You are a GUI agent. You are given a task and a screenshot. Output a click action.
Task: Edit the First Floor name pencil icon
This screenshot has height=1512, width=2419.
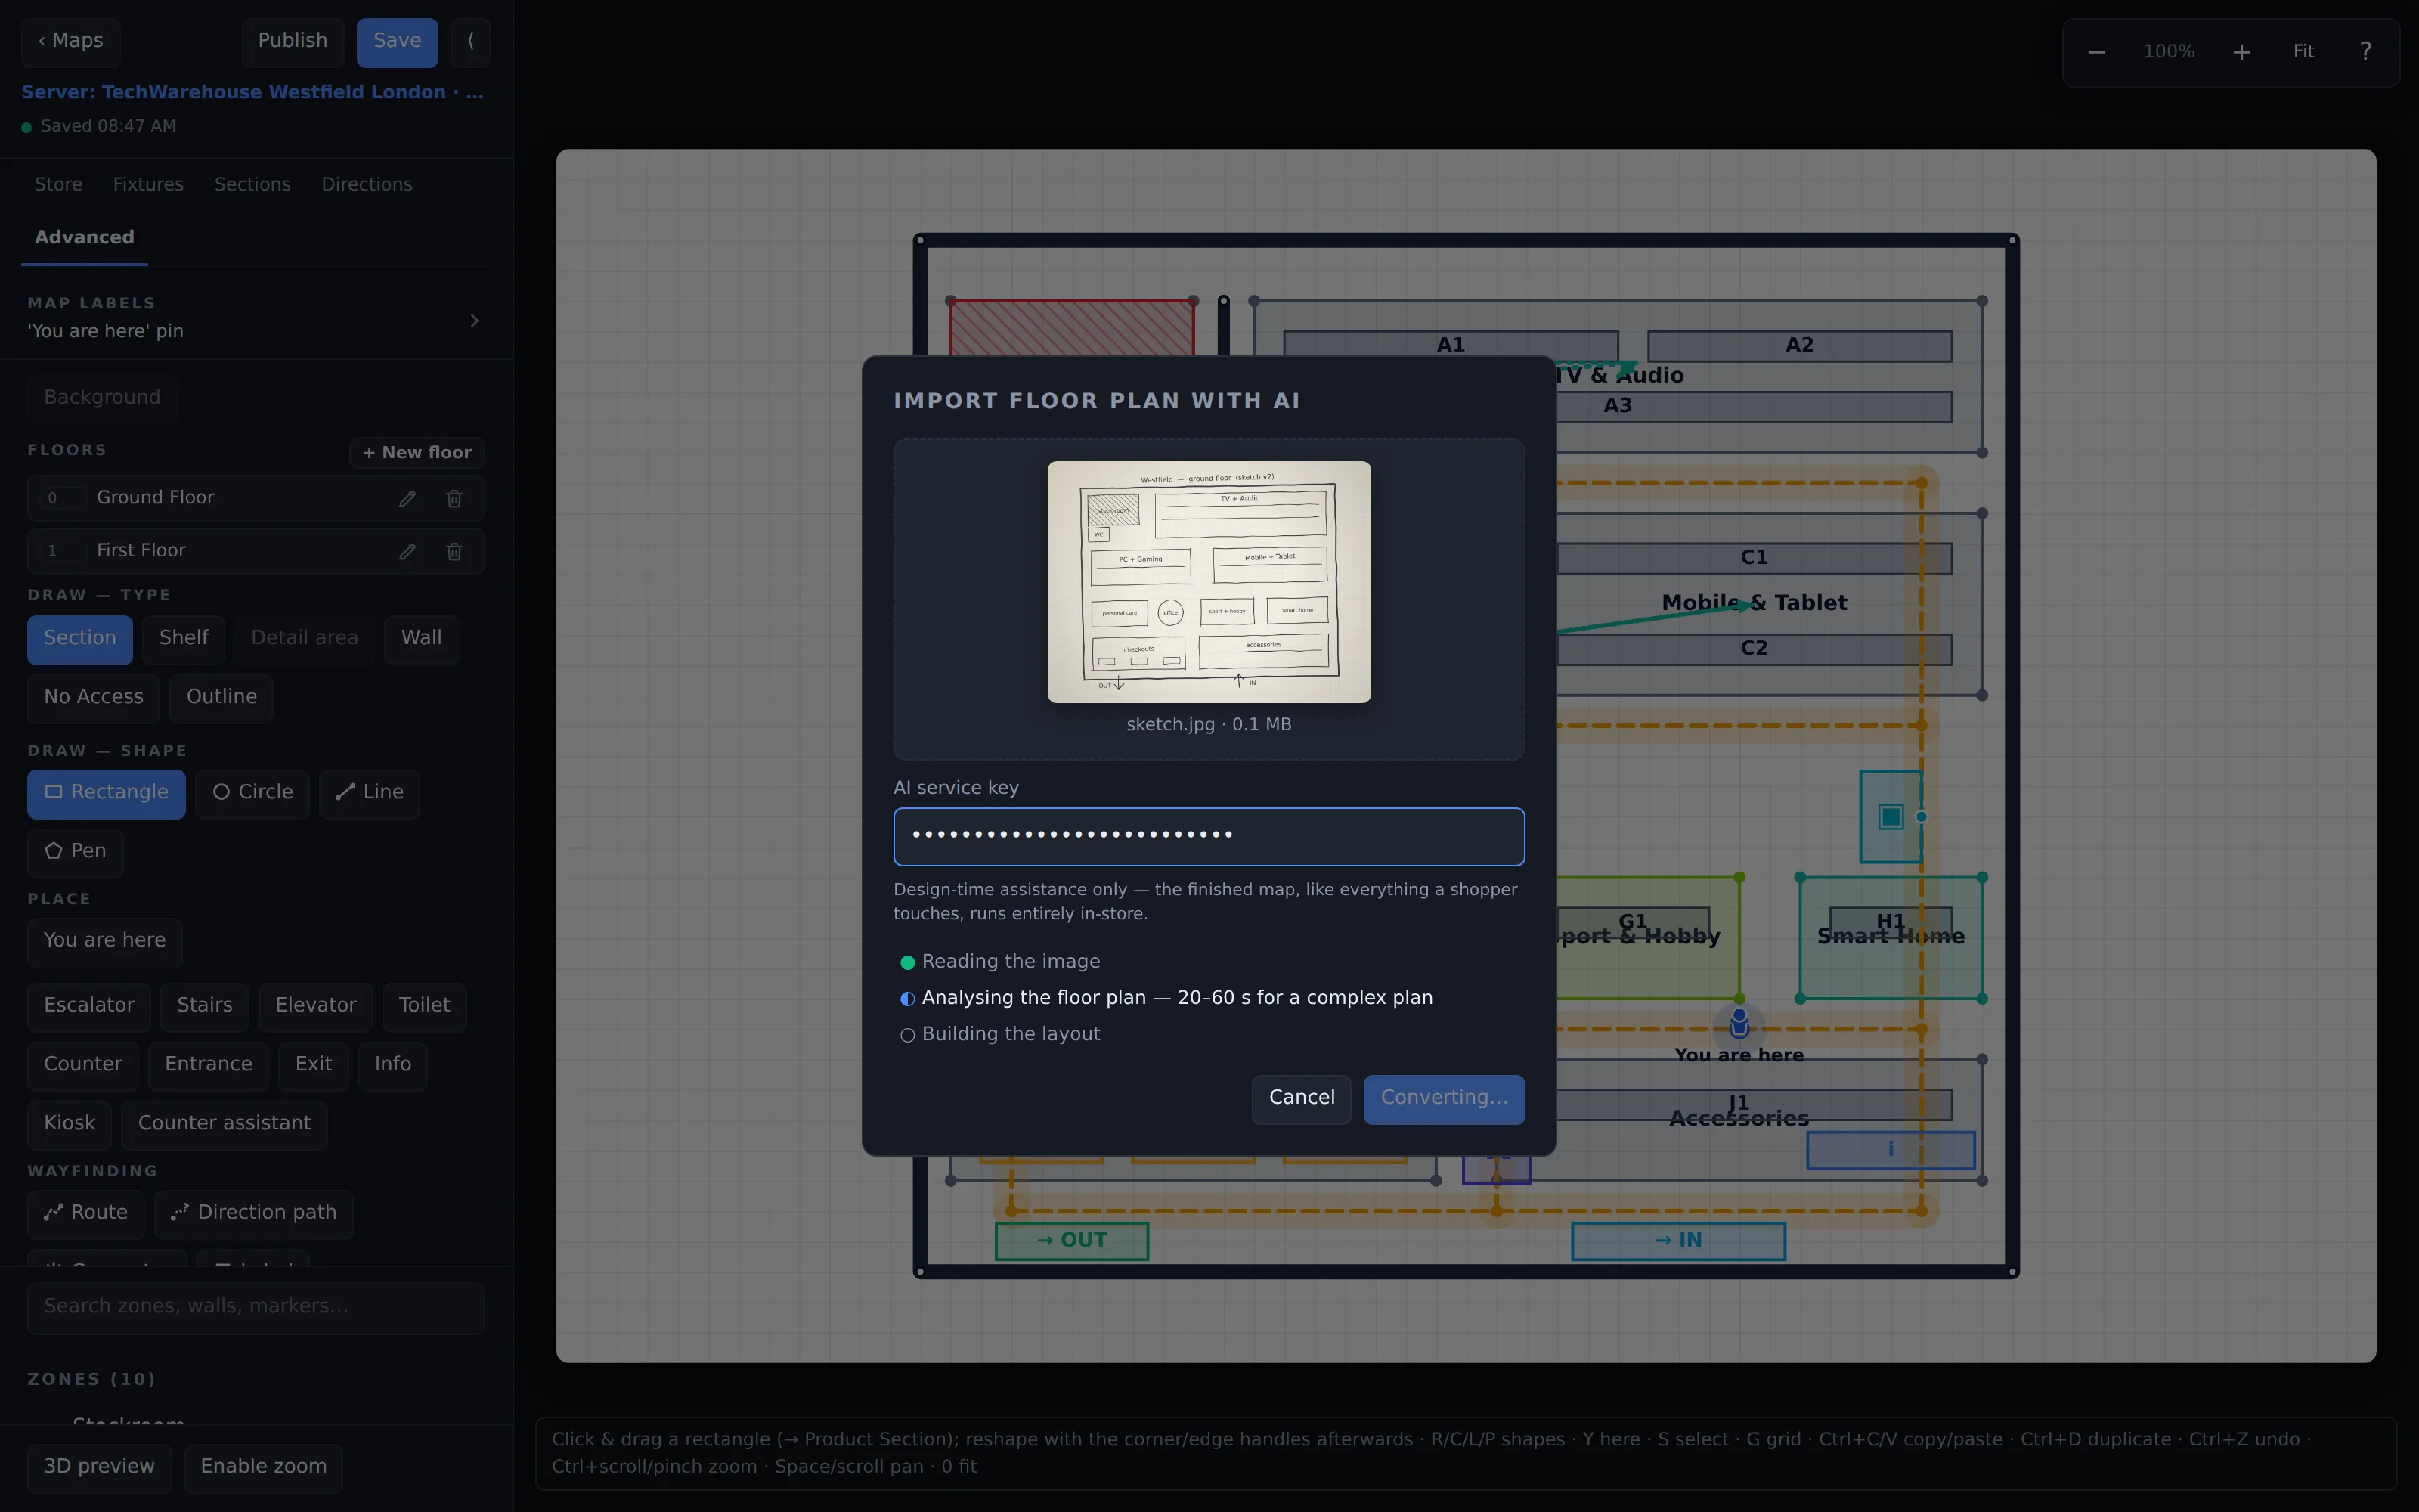407,551
